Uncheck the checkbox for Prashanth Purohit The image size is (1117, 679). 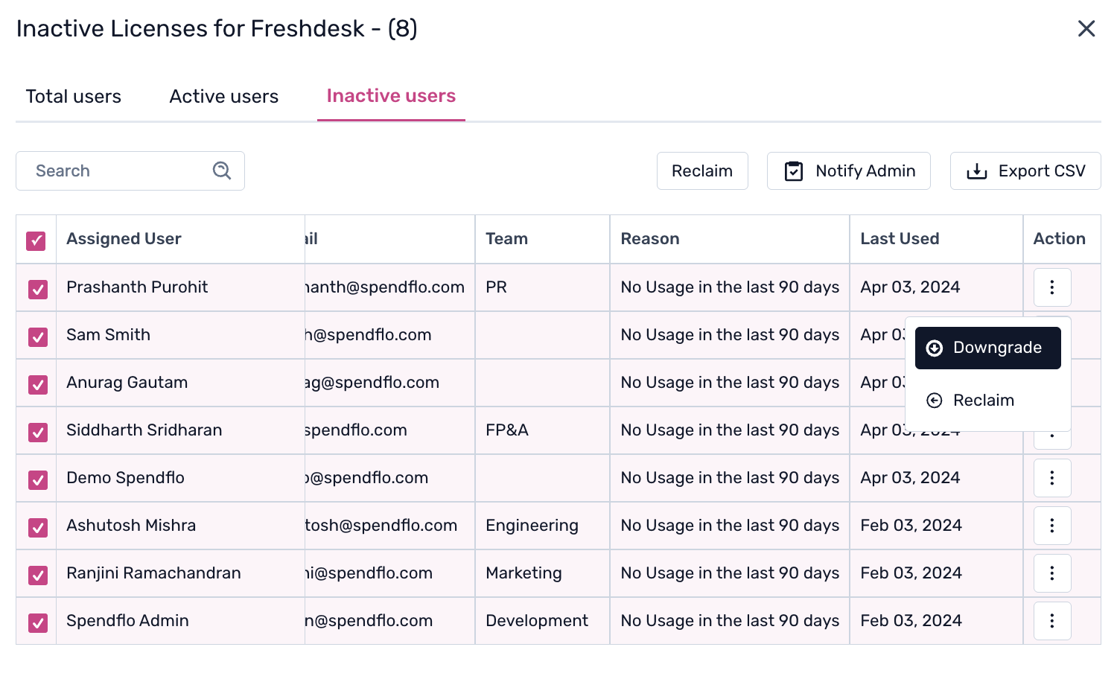click(37, 289)
